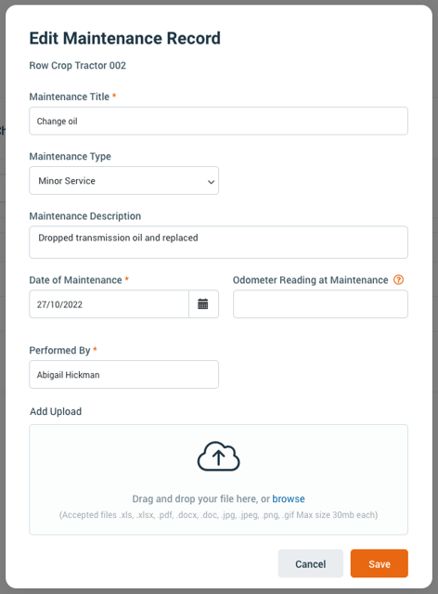
Task: Click the Performed By input field
Action: click(x=124, y=374)
